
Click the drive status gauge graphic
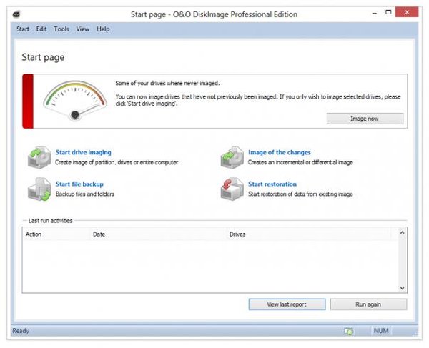(x=70, y=101)
